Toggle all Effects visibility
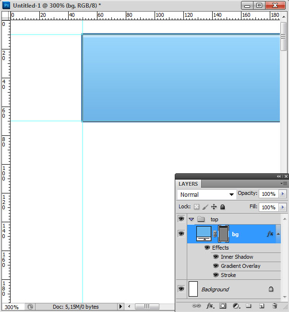The image size is (289, 312). [207, 248]
